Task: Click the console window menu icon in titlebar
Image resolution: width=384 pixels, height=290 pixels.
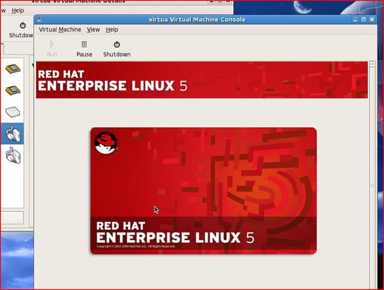Action: pos(39,20)
